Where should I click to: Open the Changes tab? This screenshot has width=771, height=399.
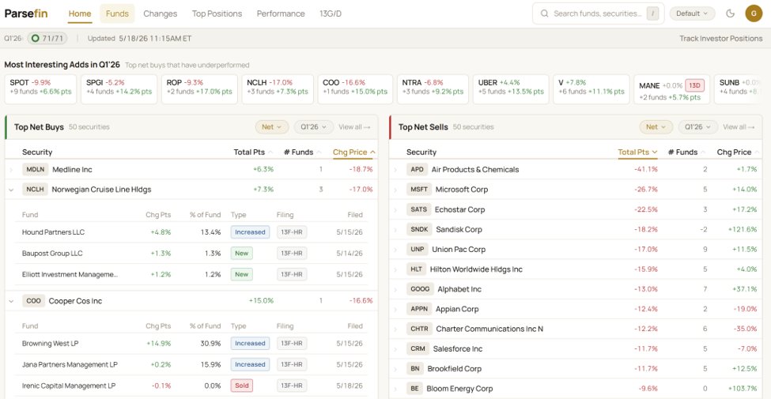[x=161, y=13]
